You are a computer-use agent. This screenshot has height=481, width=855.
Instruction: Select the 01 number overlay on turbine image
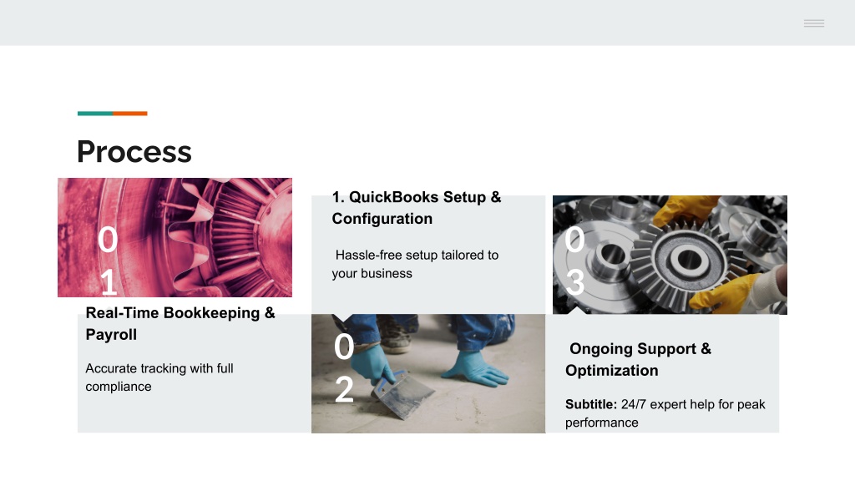coord(108,261)
